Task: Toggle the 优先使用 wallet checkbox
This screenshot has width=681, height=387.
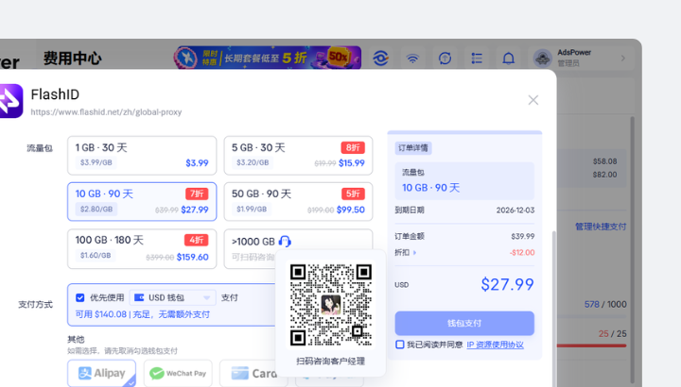Action: (79, 297)
